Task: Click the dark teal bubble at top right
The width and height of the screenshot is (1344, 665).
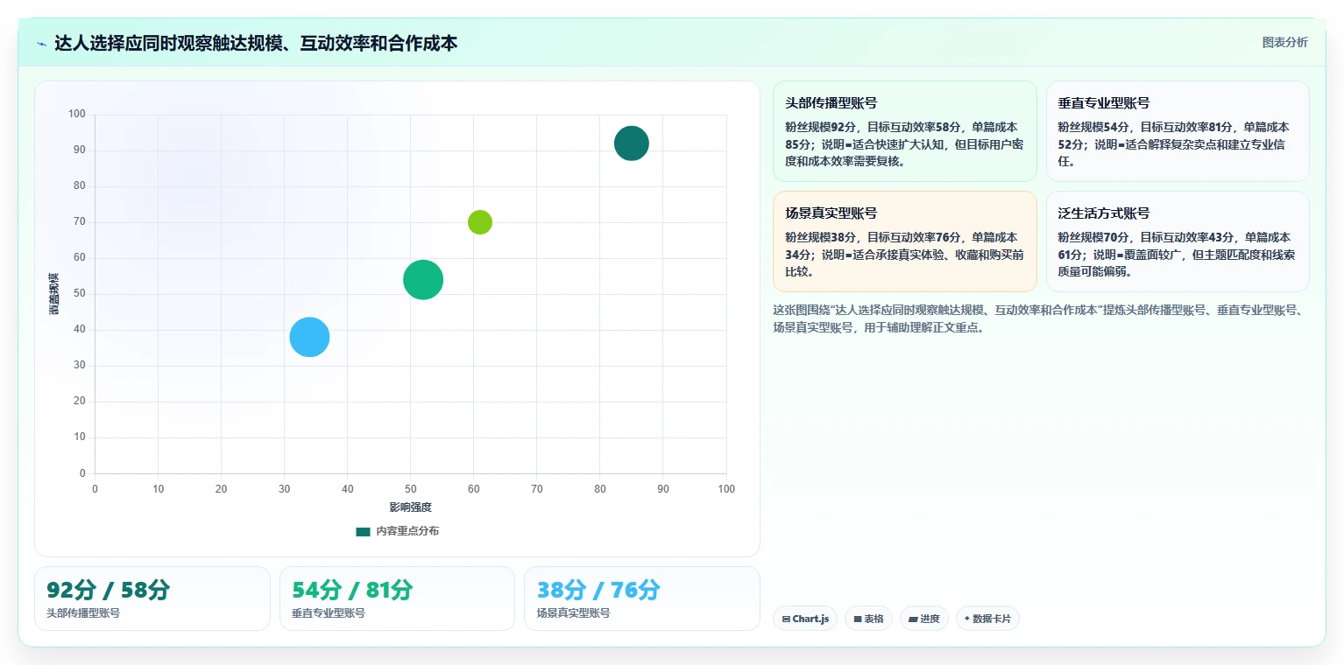Action: [x=631, y=143]
